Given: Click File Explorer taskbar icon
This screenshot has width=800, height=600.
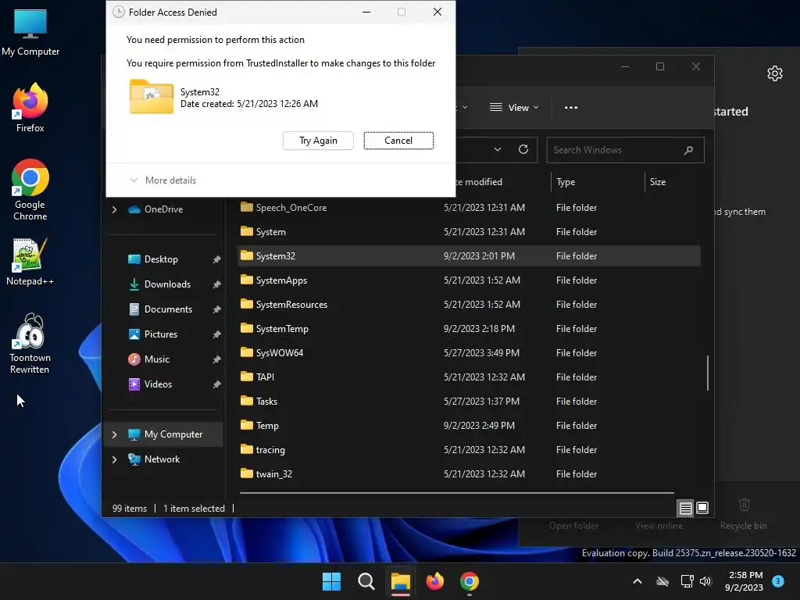Looking at the screenshot, I should 401,581.
